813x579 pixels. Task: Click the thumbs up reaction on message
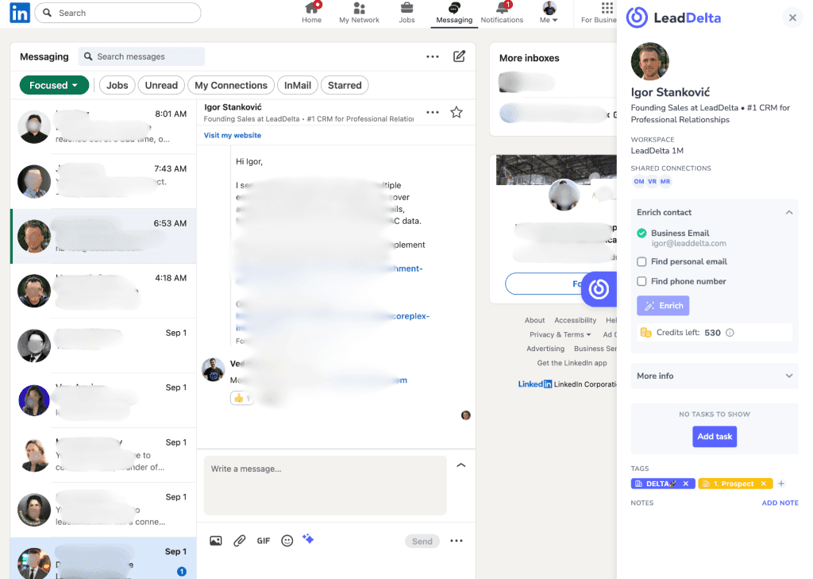pos(241,398)
